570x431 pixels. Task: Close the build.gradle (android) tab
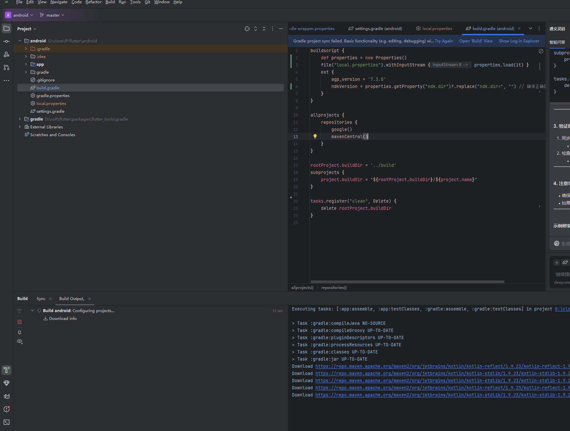point(519,28)
